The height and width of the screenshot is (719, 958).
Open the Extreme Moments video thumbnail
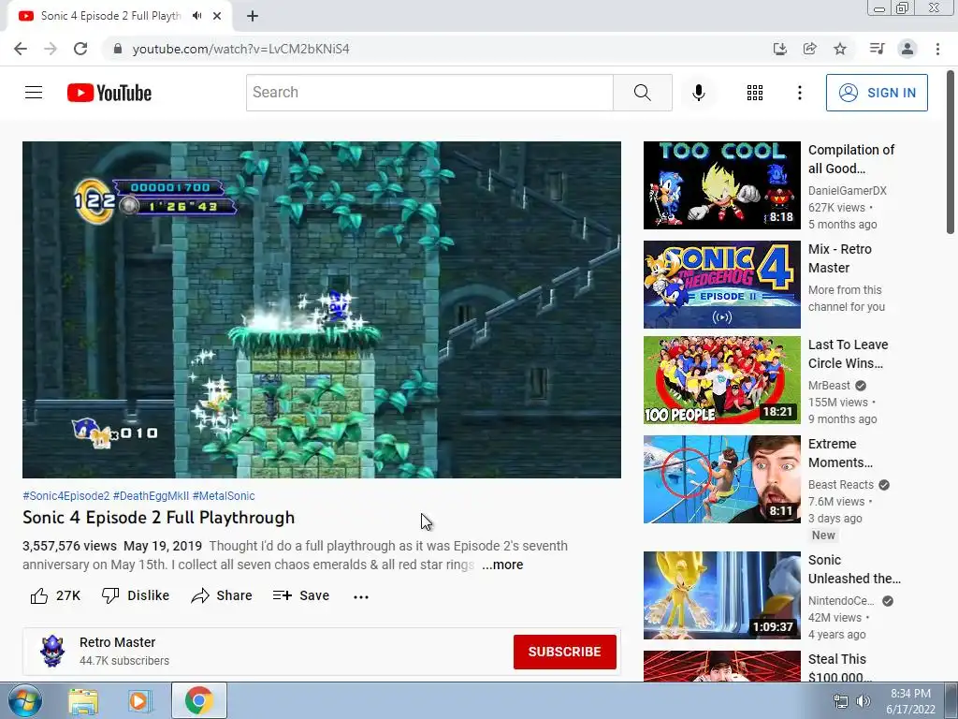721,479
